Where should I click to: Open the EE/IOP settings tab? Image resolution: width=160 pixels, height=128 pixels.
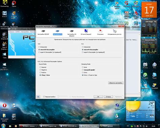coord(43,32)
